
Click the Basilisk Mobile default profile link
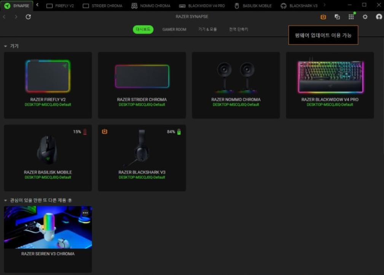[x=48, y=177]
